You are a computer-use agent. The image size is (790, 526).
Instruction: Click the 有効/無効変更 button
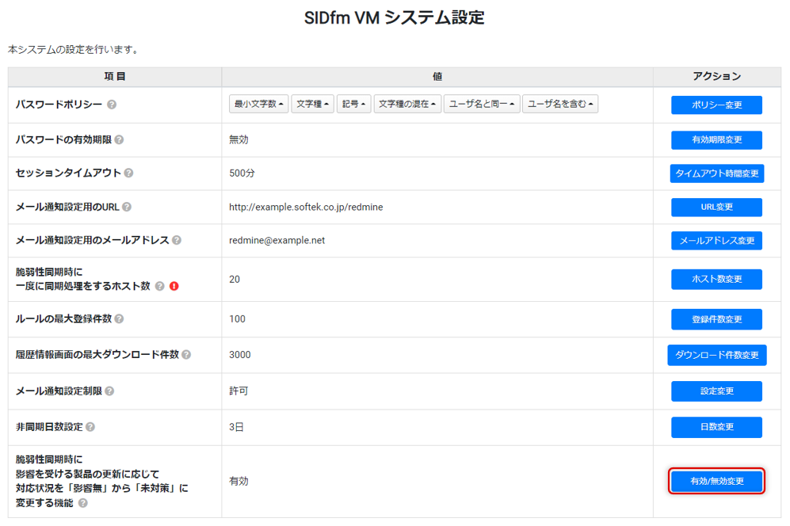pos(716,481)
